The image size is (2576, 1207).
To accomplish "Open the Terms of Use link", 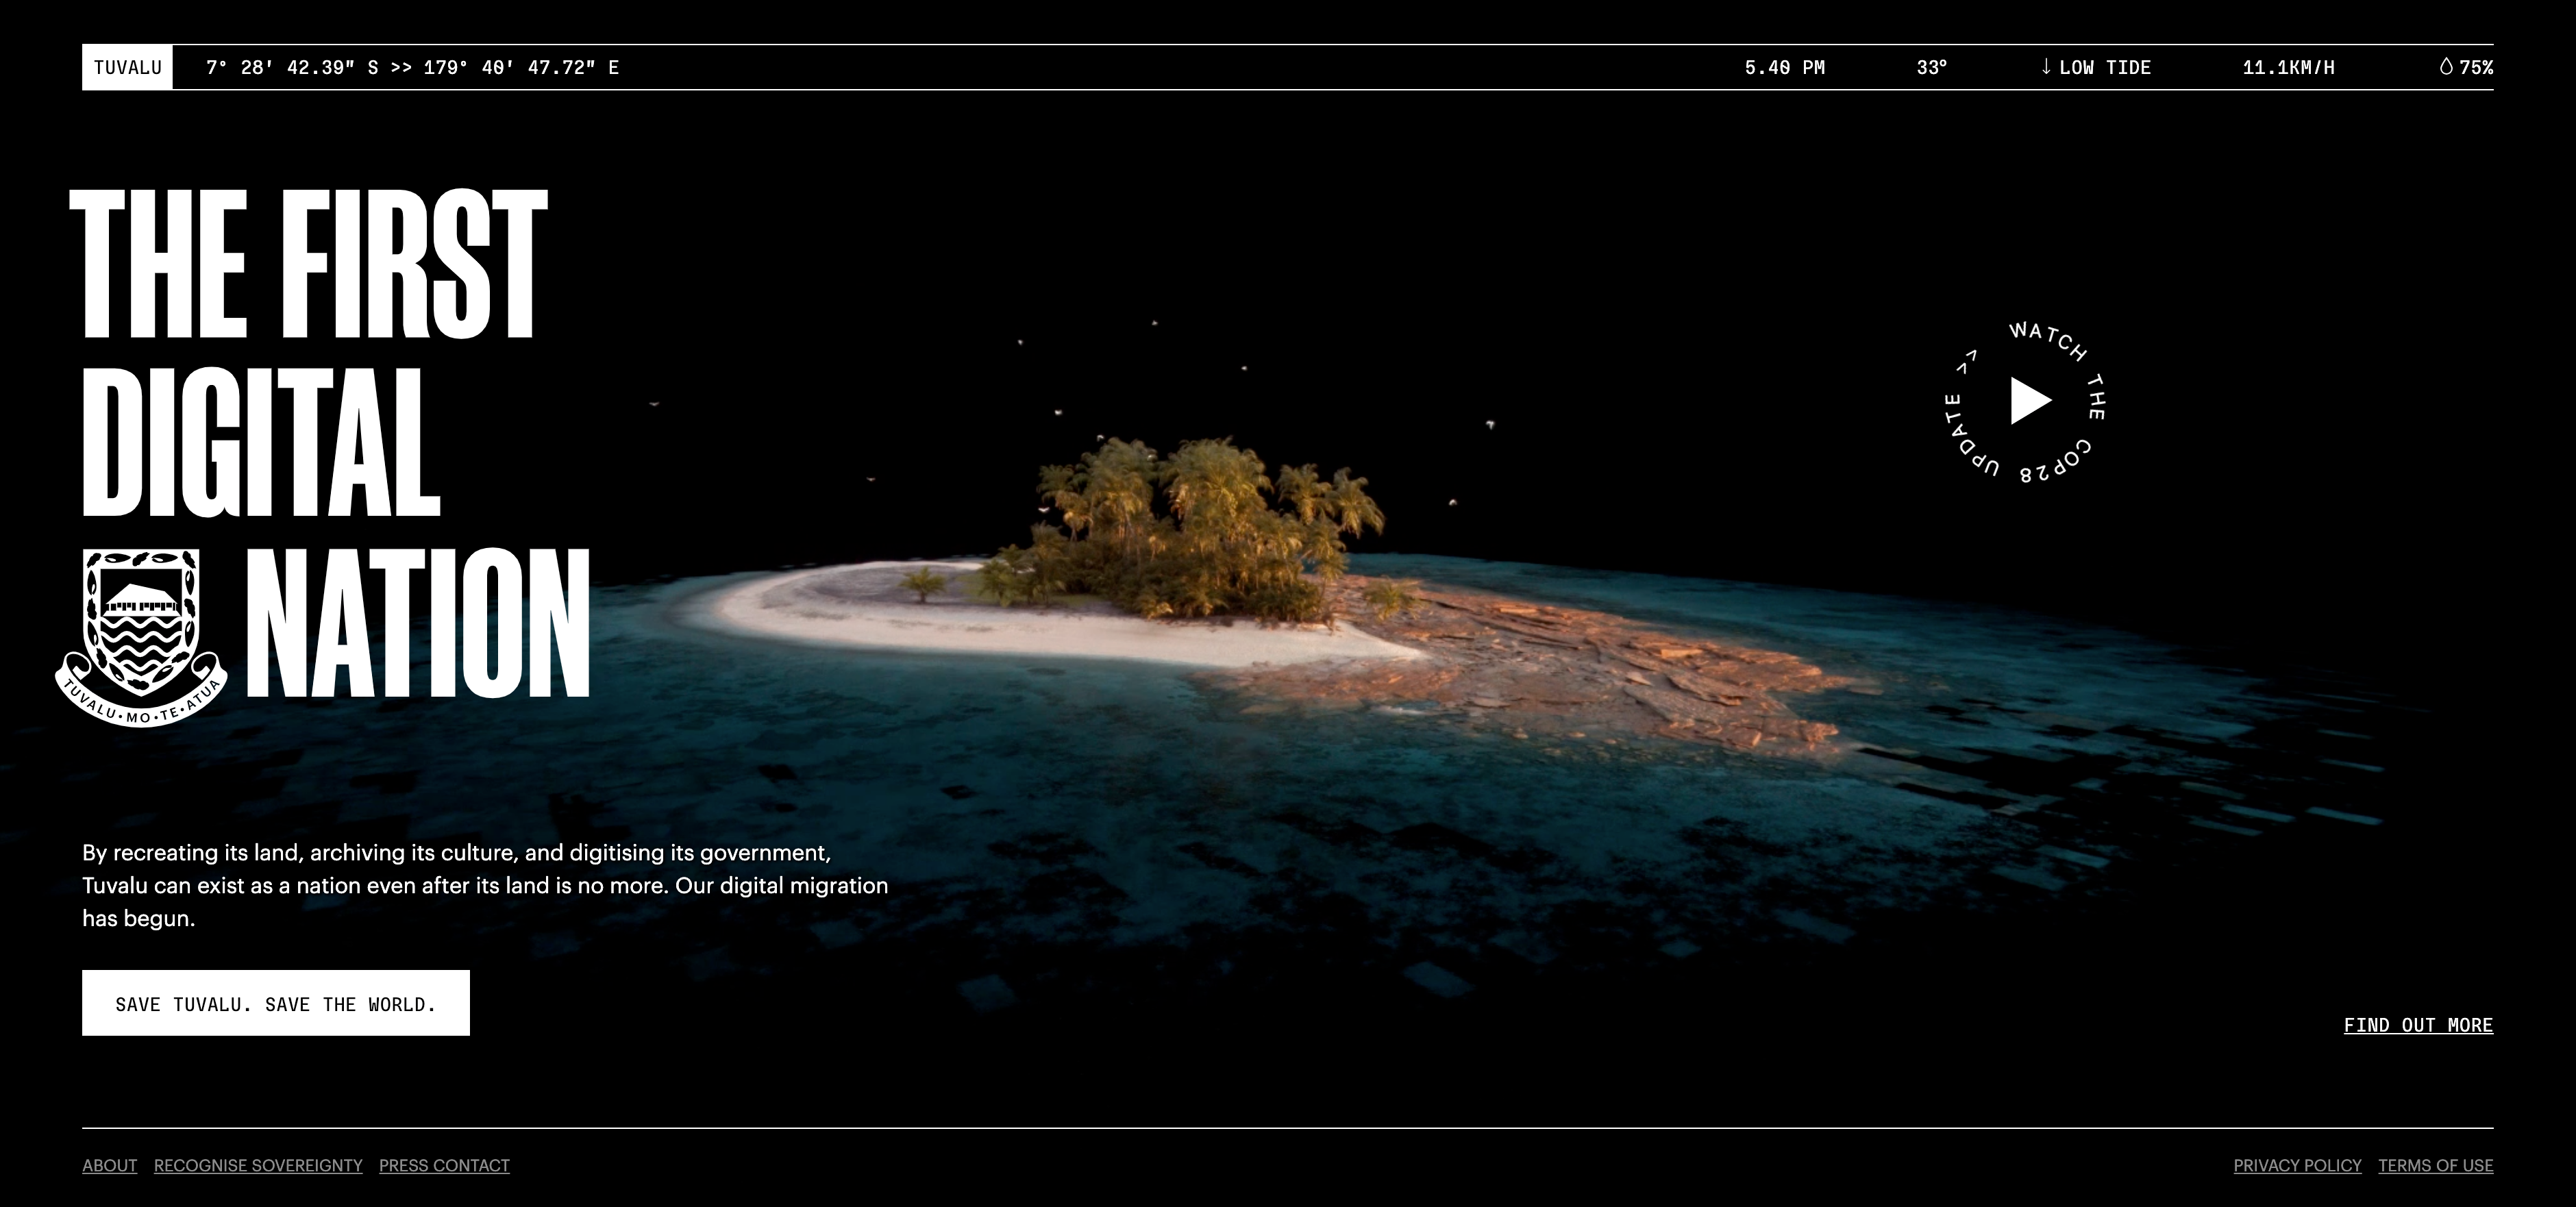I will [x=2435, y=1165].
